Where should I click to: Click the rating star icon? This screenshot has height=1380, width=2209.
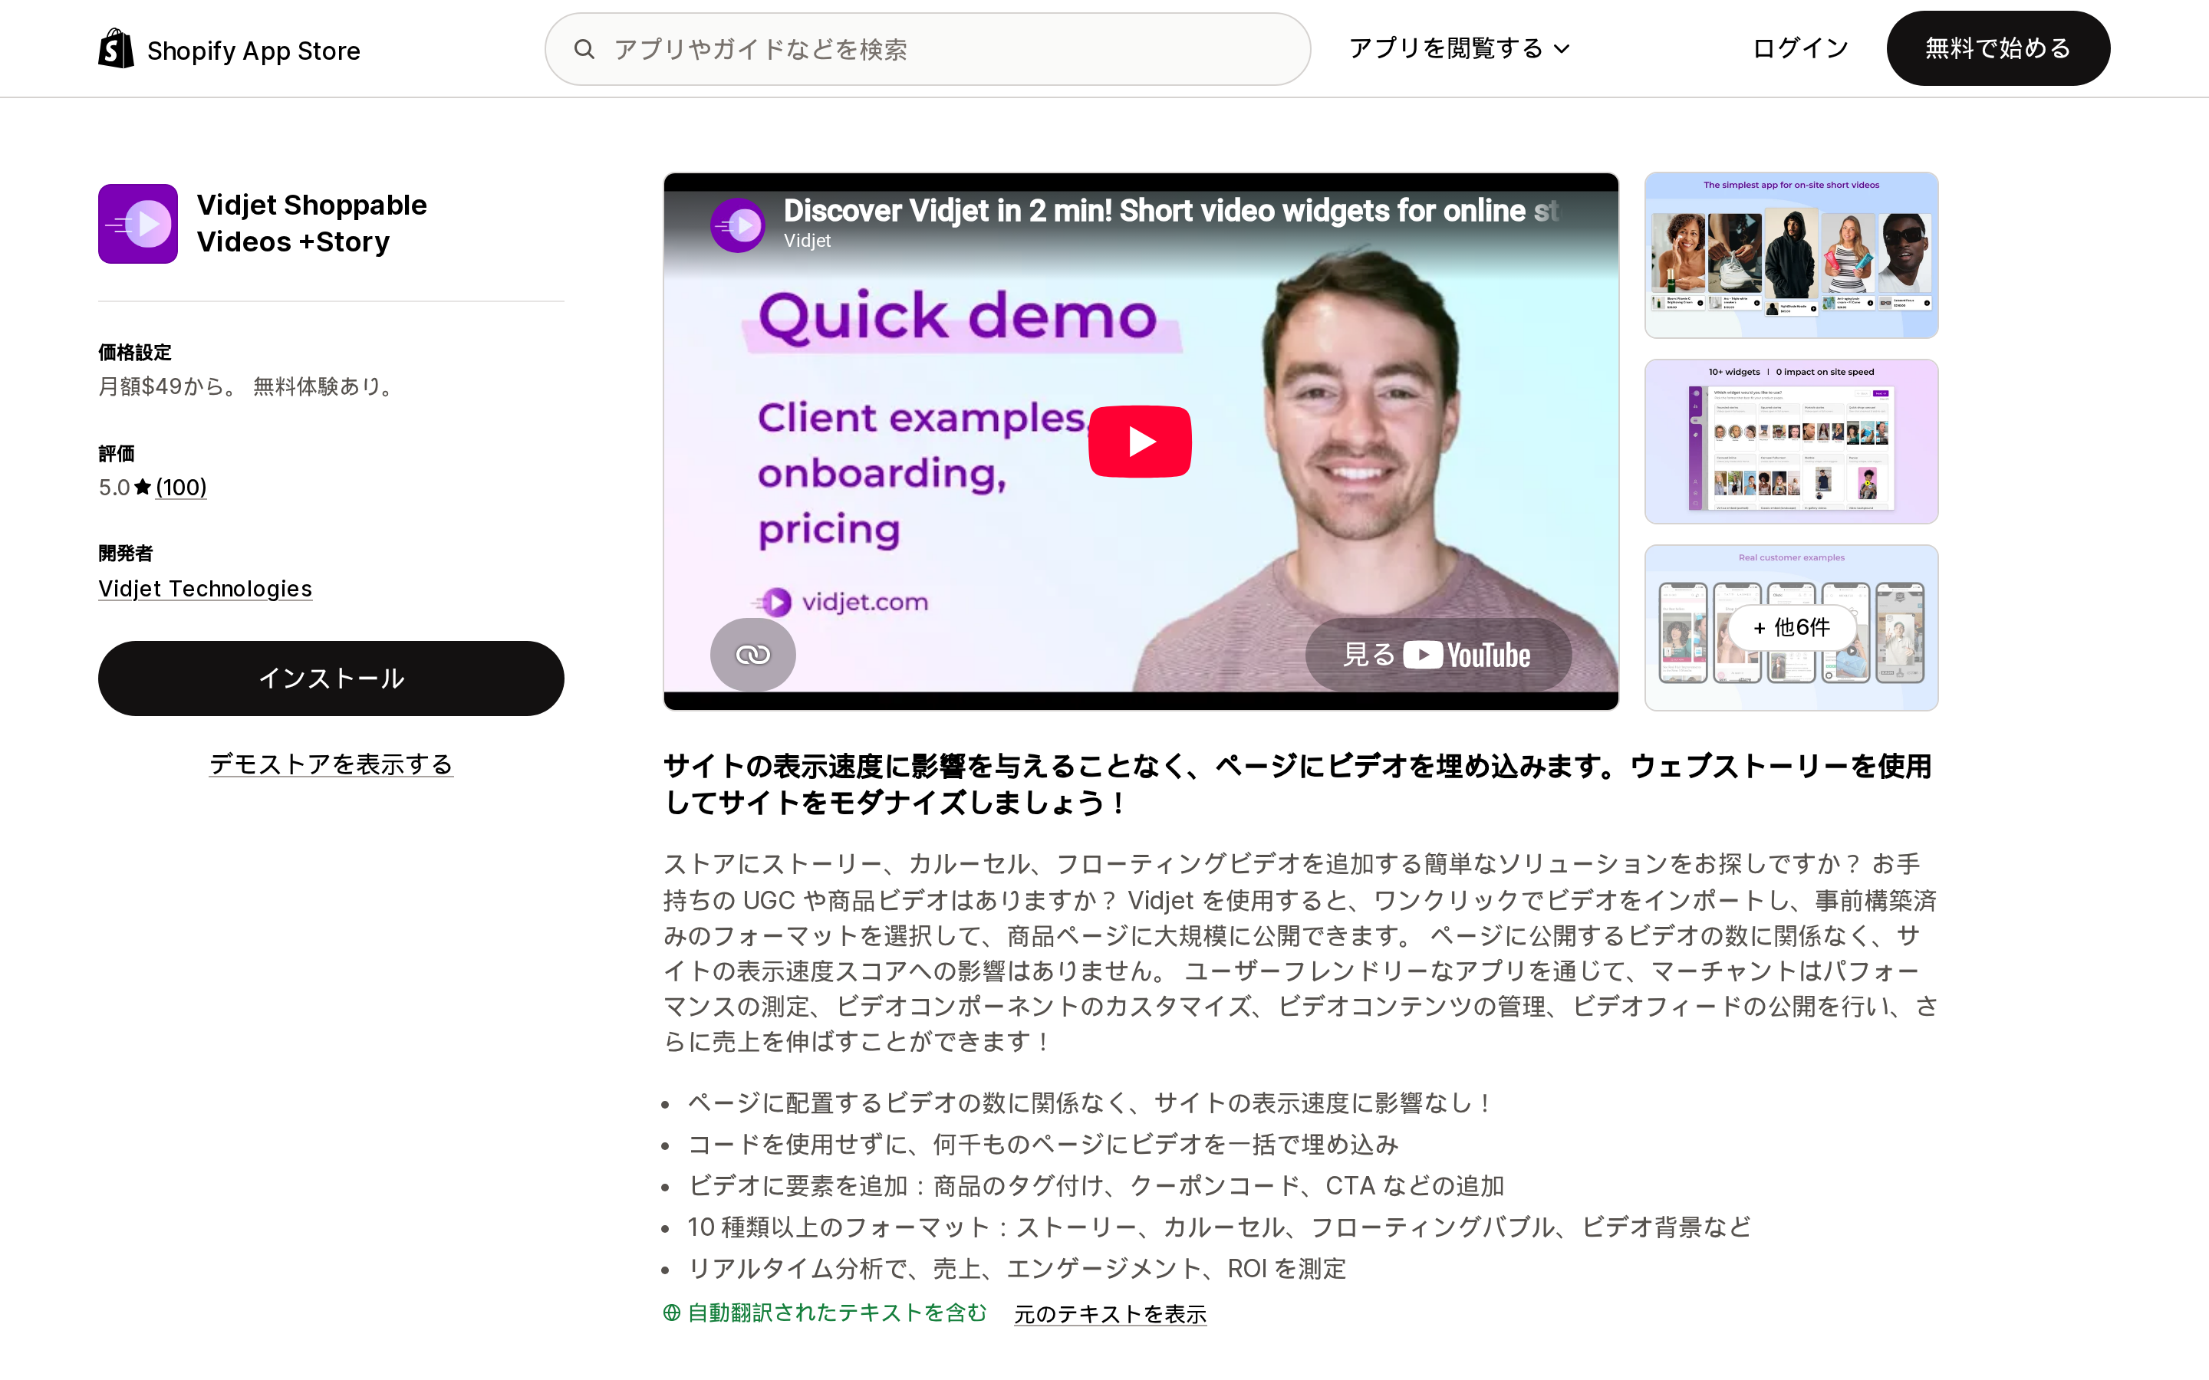(x=143, y=487)
